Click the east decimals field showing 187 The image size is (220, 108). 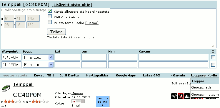[33, 25]
